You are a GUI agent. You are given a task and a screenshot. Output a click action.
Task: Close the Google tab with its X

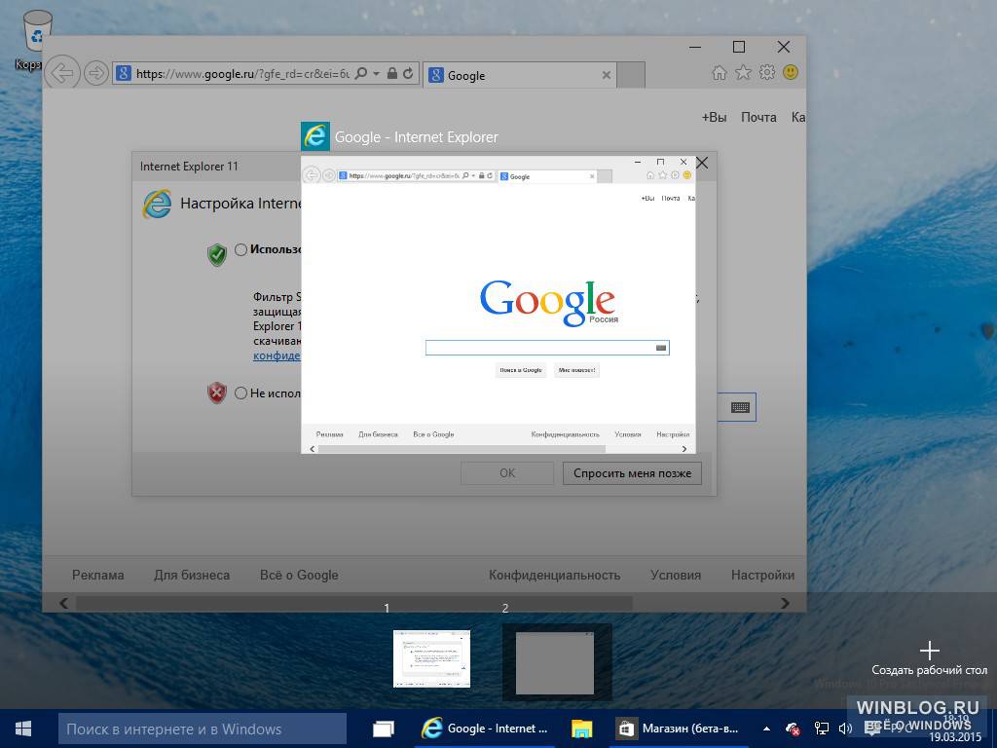click(606, 75)
